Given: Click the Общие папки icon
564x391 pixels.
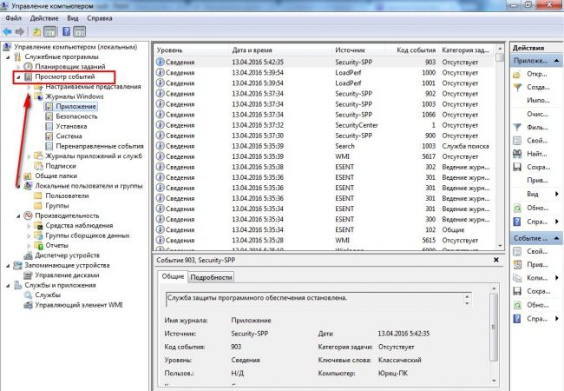Looking at the screenshot, I should coord(28,176).
